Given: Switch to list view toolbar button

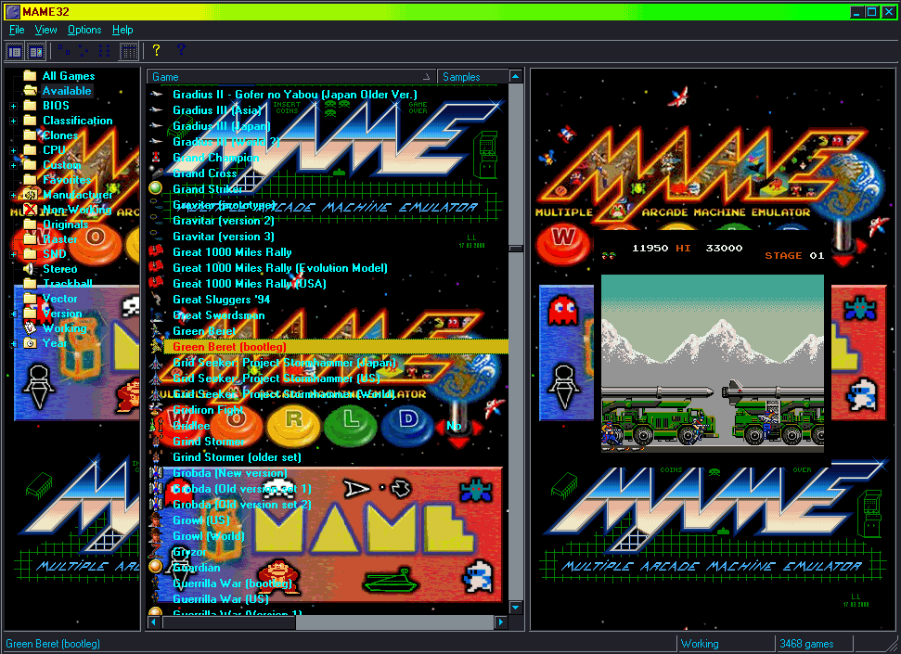Looking at the screenshot, I should tap(105, 51).
